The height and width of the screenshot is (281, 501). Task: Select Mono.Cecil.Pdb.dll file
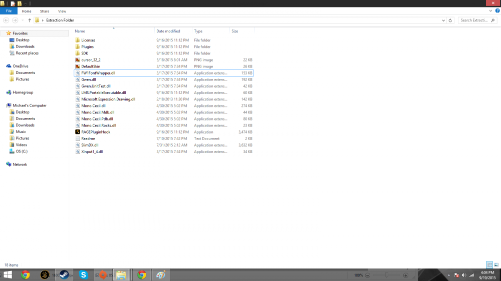pyautogui.click(x=97, y=119)
